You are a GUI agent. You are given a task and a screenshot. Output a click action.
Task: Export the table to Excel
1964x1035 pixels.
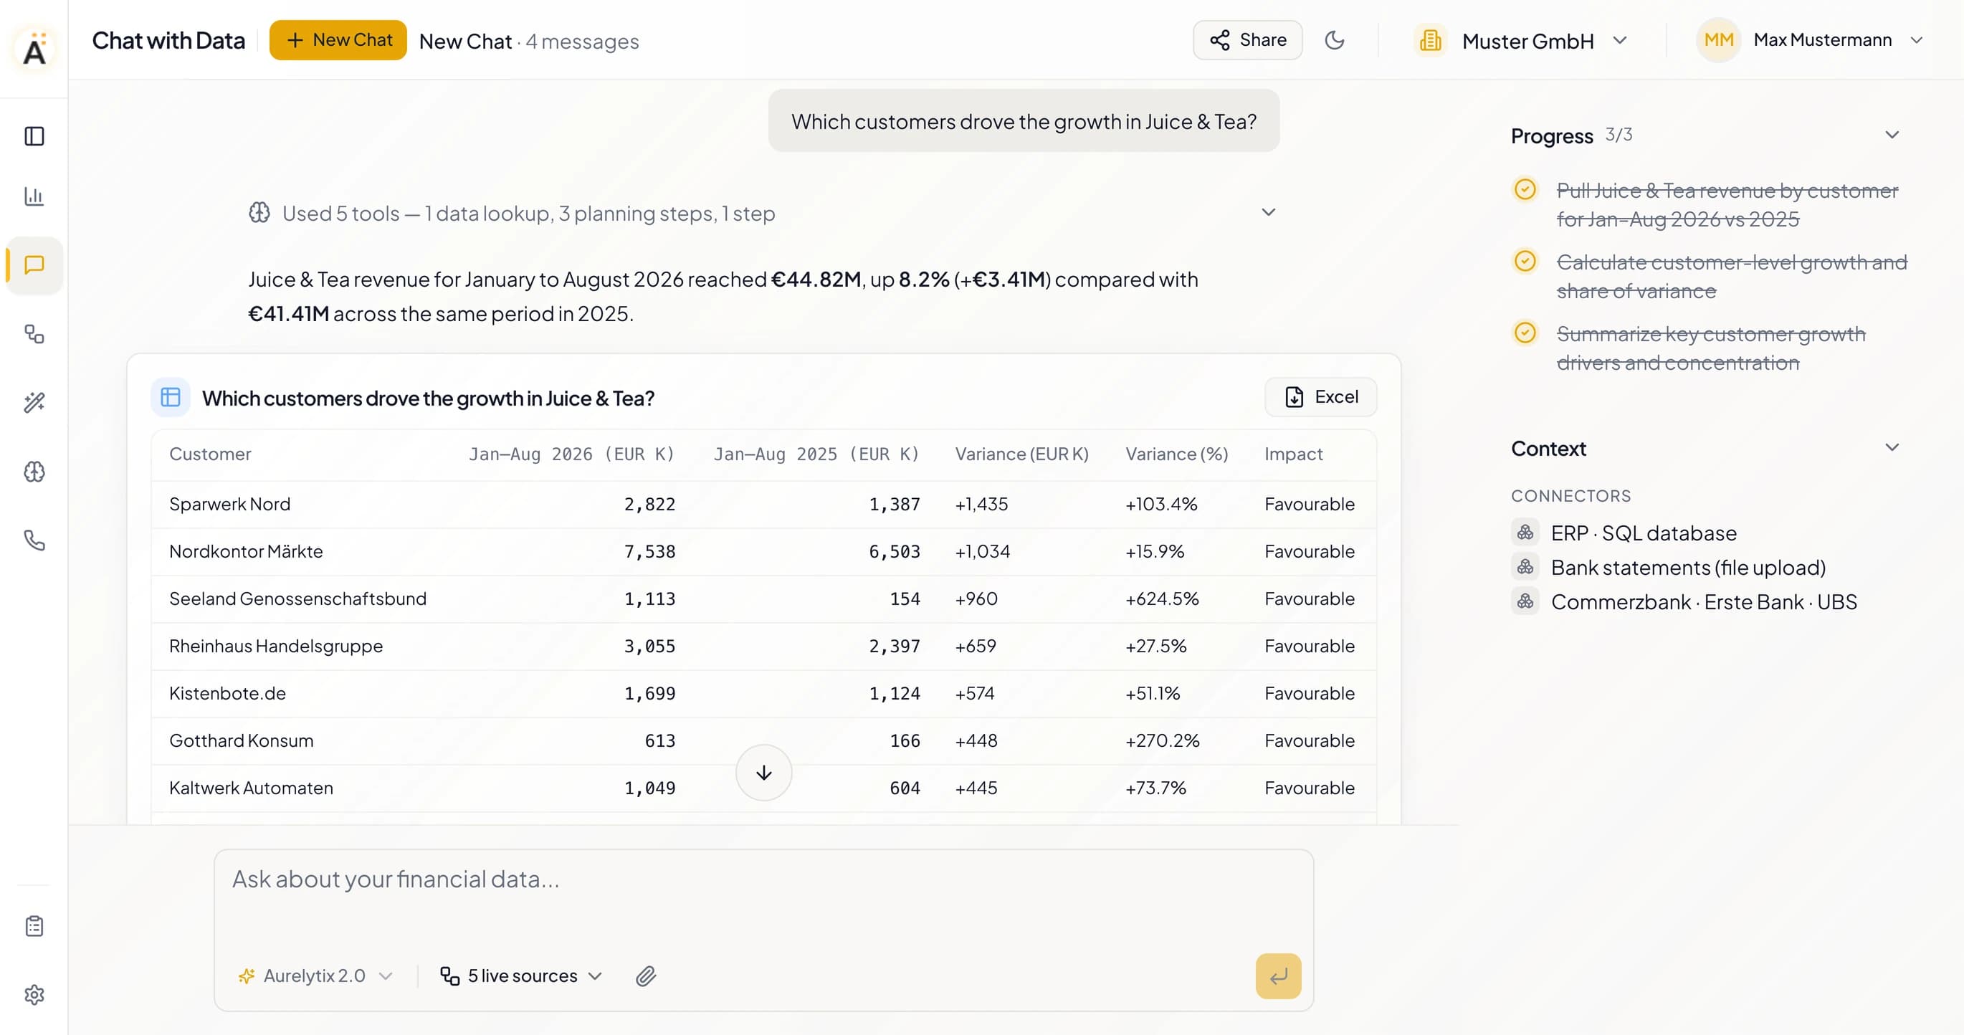tap(1320, 397)
